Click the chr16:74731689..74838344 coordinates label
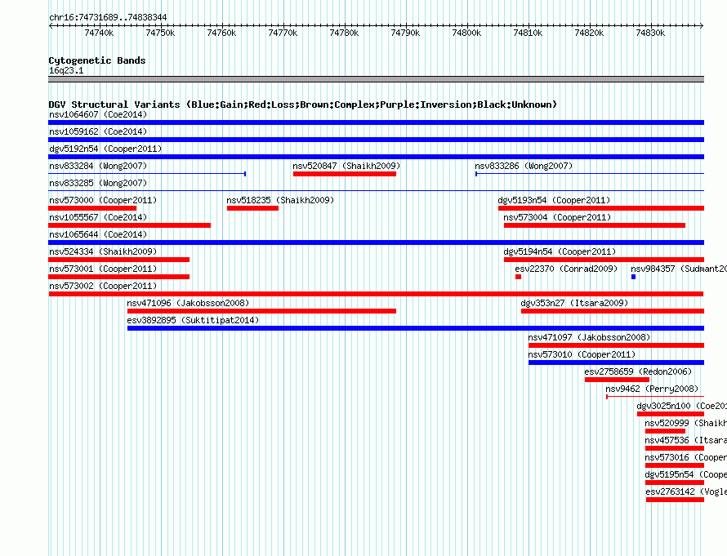 (x=108, y=17)
